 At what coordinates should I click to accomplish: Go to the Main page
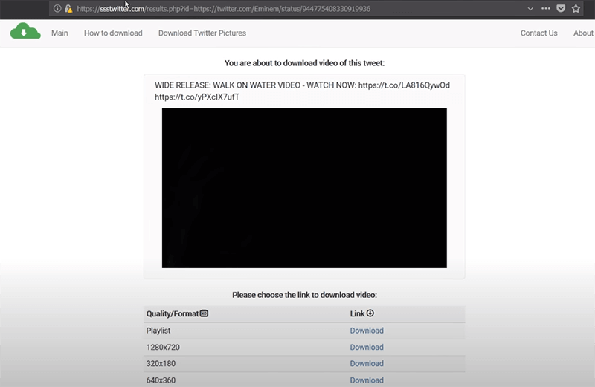tap(59, 33)
